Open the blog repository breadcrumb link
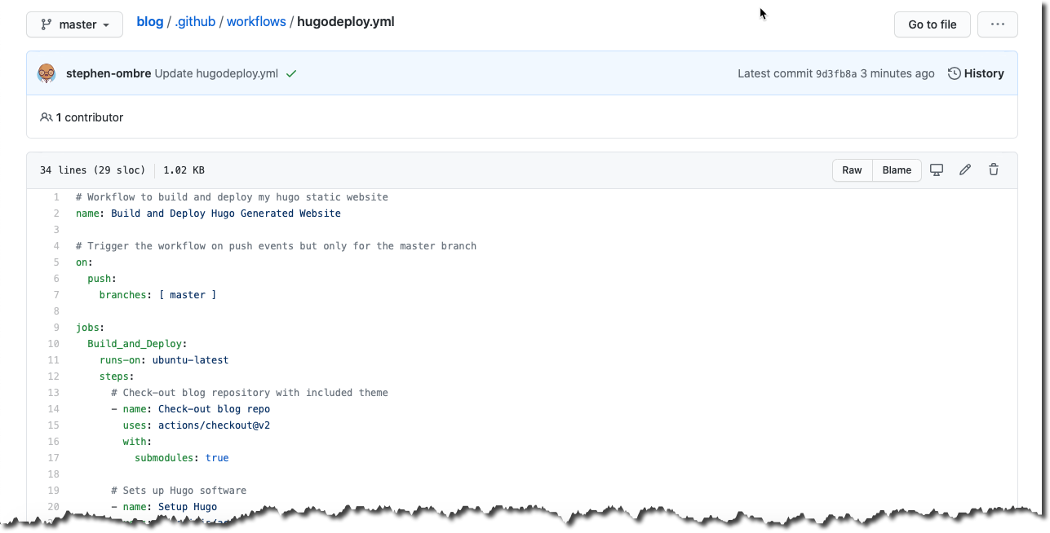The height and width of the screenshot is (533, 1050). [150, 22]
